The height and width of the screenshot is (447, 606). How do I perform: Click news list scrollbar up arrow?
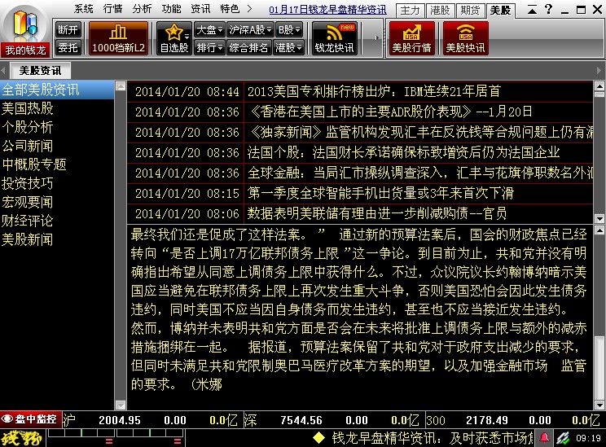pyautogui.click(x=599, y=86)
